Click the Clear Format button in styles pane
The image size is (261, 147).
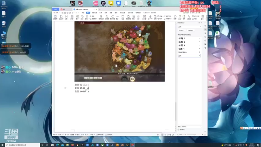coord(191,30)
